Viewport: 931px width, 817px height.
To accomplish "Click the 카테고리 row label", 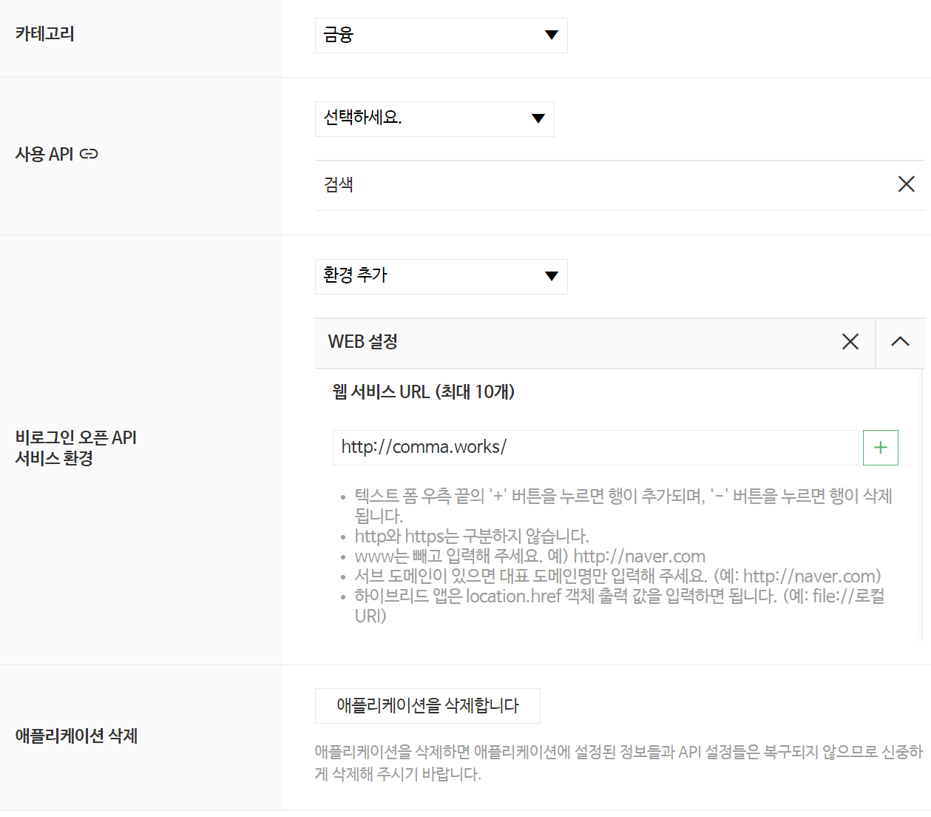I will tap(45, 34).
